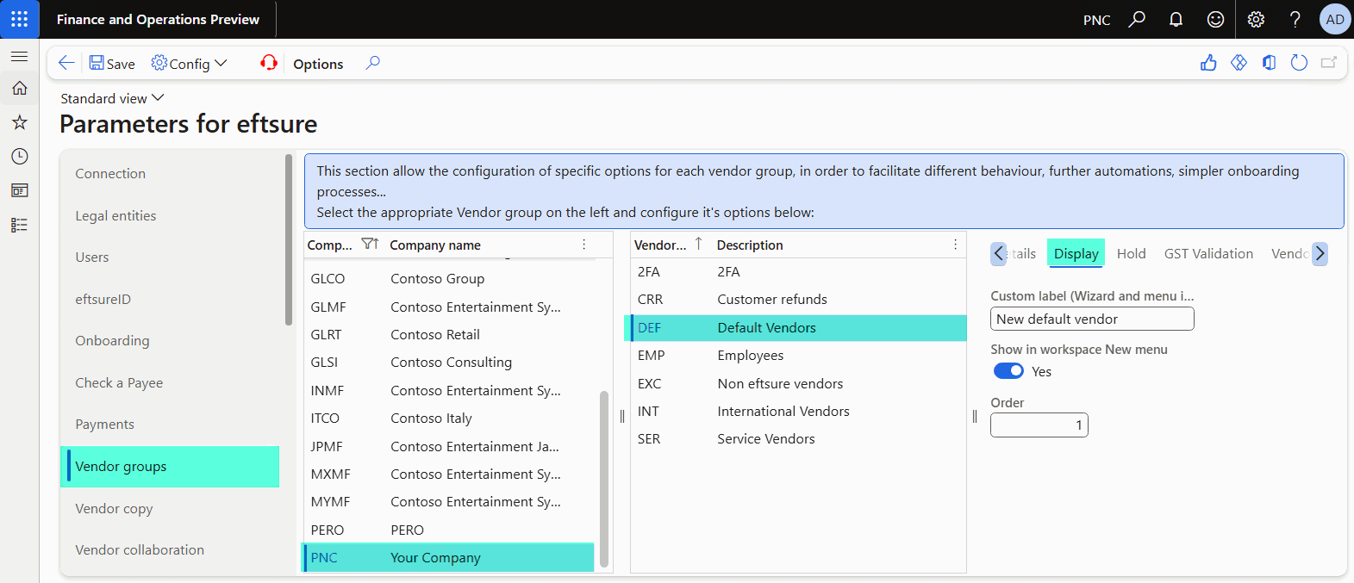This screenshot has width=1354, height=583.
Task: Select the GLCO Contoso Group row
Action: pos(449,278)
